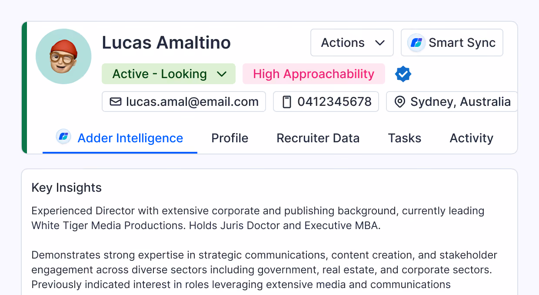Click the lucas.amal@email.com email chip
The image size is (539, 295).
tap(184, 102)
